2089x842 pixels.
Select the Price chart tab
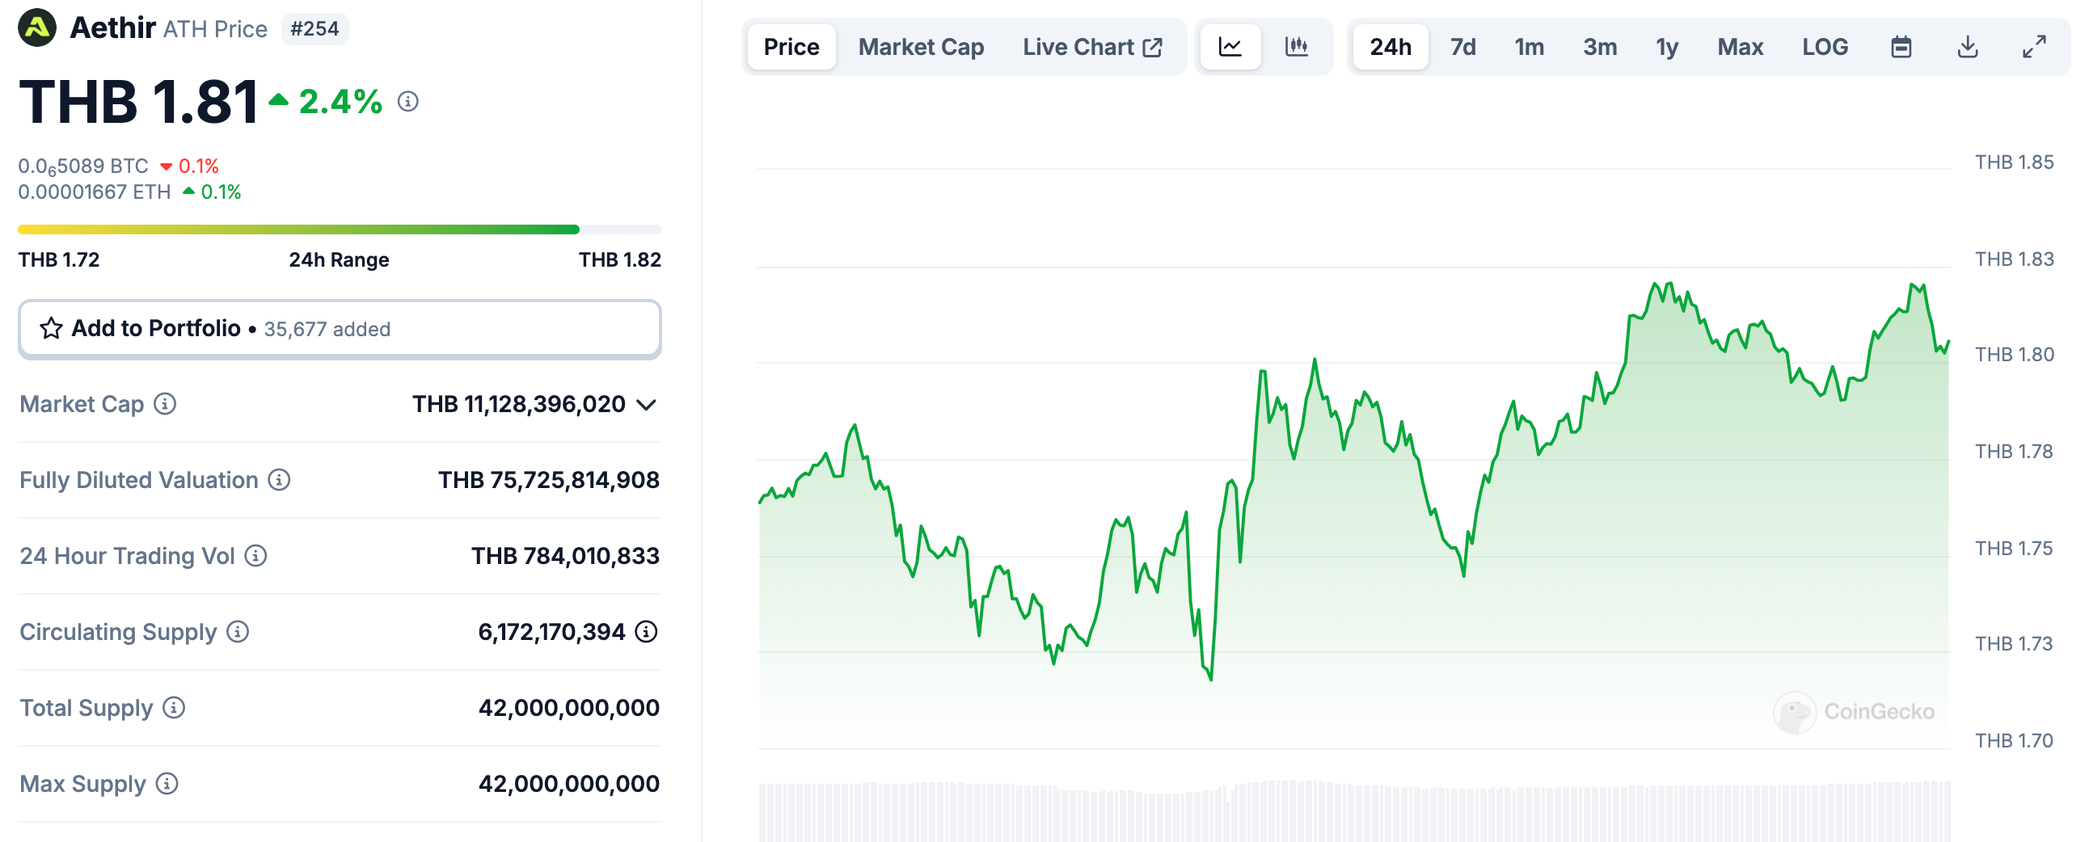(791, 47)
